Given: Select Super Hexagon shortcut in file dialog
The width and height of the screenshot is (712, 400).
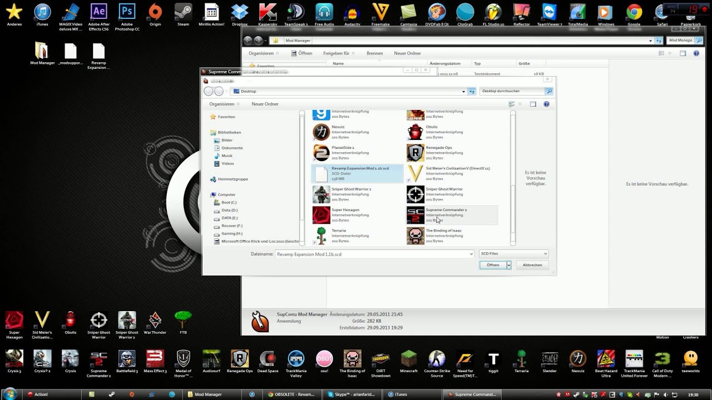Looking at the screenshot, I should coord(357,215).
